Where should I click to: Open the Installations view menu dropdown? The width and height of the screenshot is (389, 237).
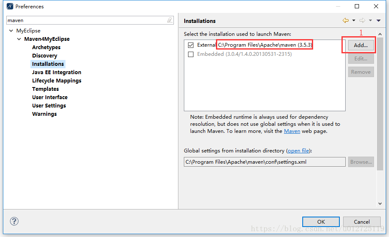pos(378,20)
